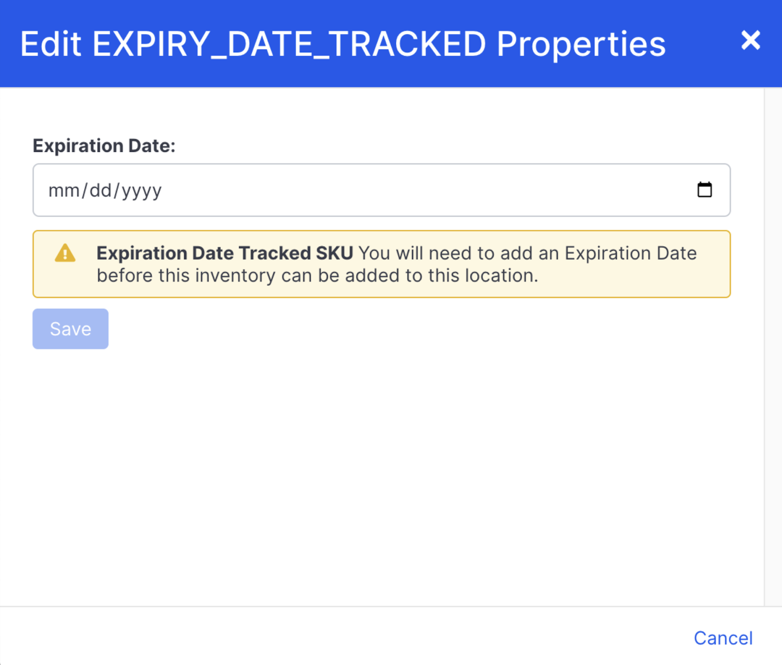
Task: Click the yellow alert icon in the warning box
Action: pyautogui.click(x=66, y=254)
